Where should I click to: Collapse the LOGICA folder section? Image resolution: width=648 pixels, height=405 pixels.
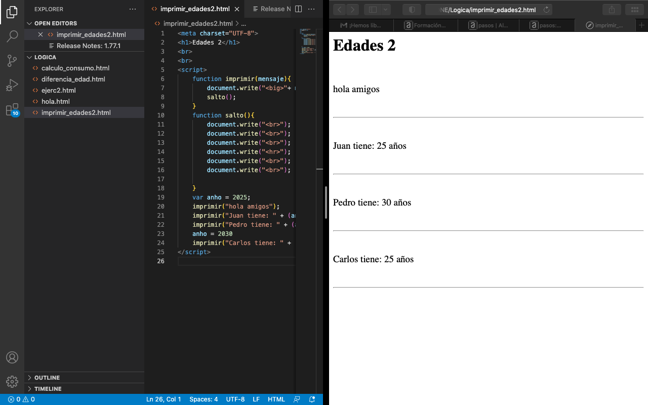(84, 57)
